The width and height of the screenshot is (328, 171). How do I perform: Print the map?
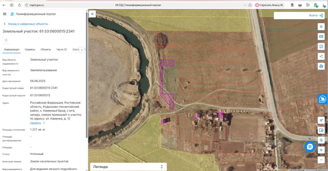pos(321,66)
